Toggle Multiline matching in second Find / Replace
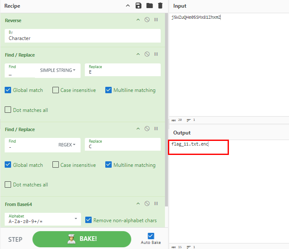This screenshot has width=289, height=249. click(108, 165)
